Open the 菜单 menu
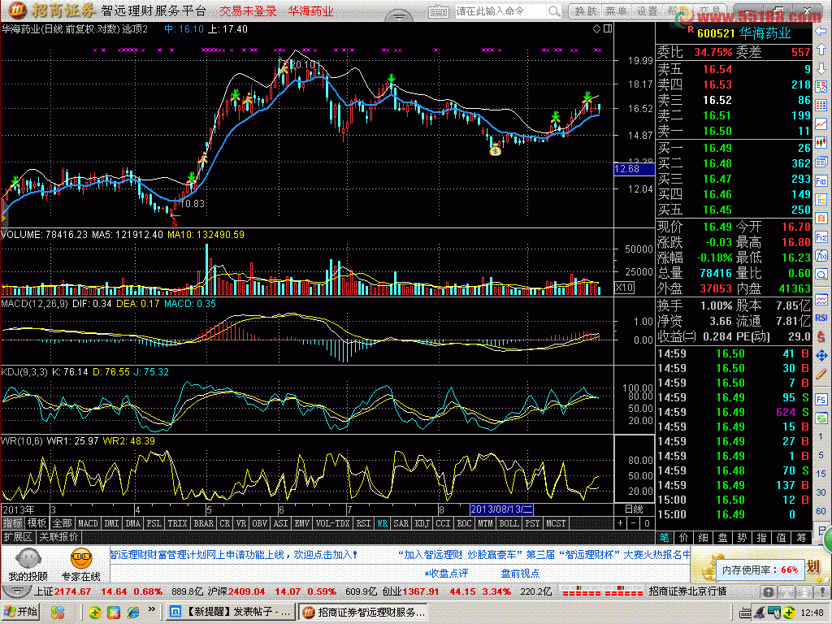Viewport: 832px width, 624px height. [616, 11]
